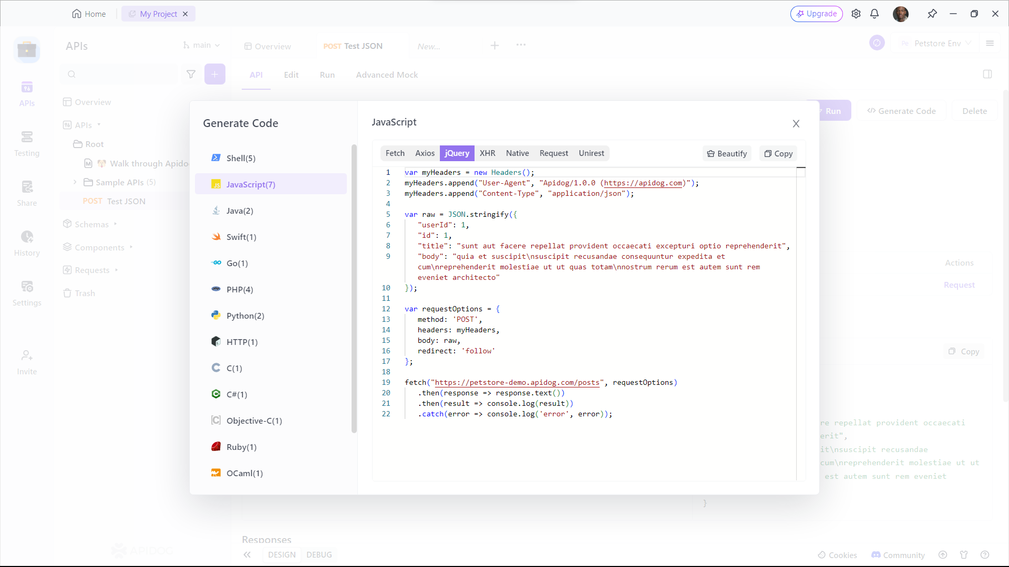Open Testing sidebar section
The height and width of the screenshot is (567, 1009).
click(x=27, y=144)
